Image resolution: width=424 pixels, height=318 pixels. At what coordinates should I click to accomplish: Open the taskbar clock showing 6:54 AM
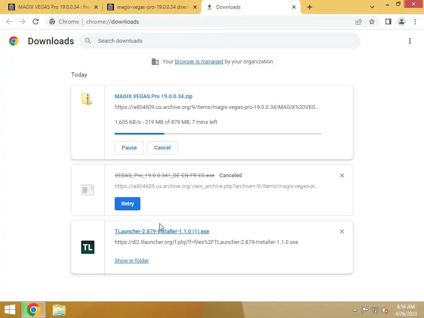[x=406, y=310]
